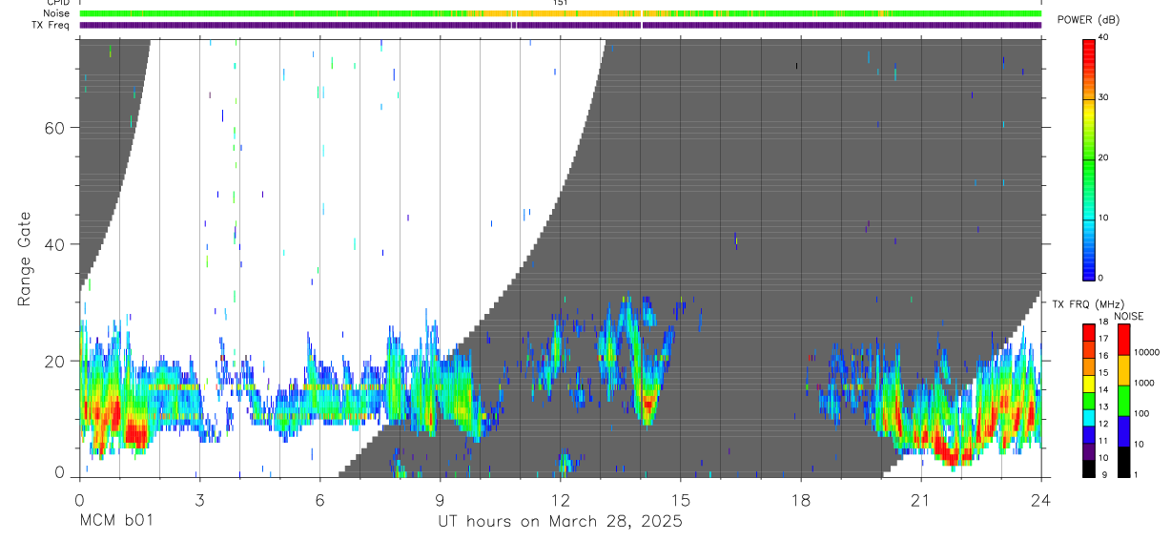Select the 'POWER (dB)' legend title
The width and height of the screenshot is (1171, 541).
[x=1087, y=20]
